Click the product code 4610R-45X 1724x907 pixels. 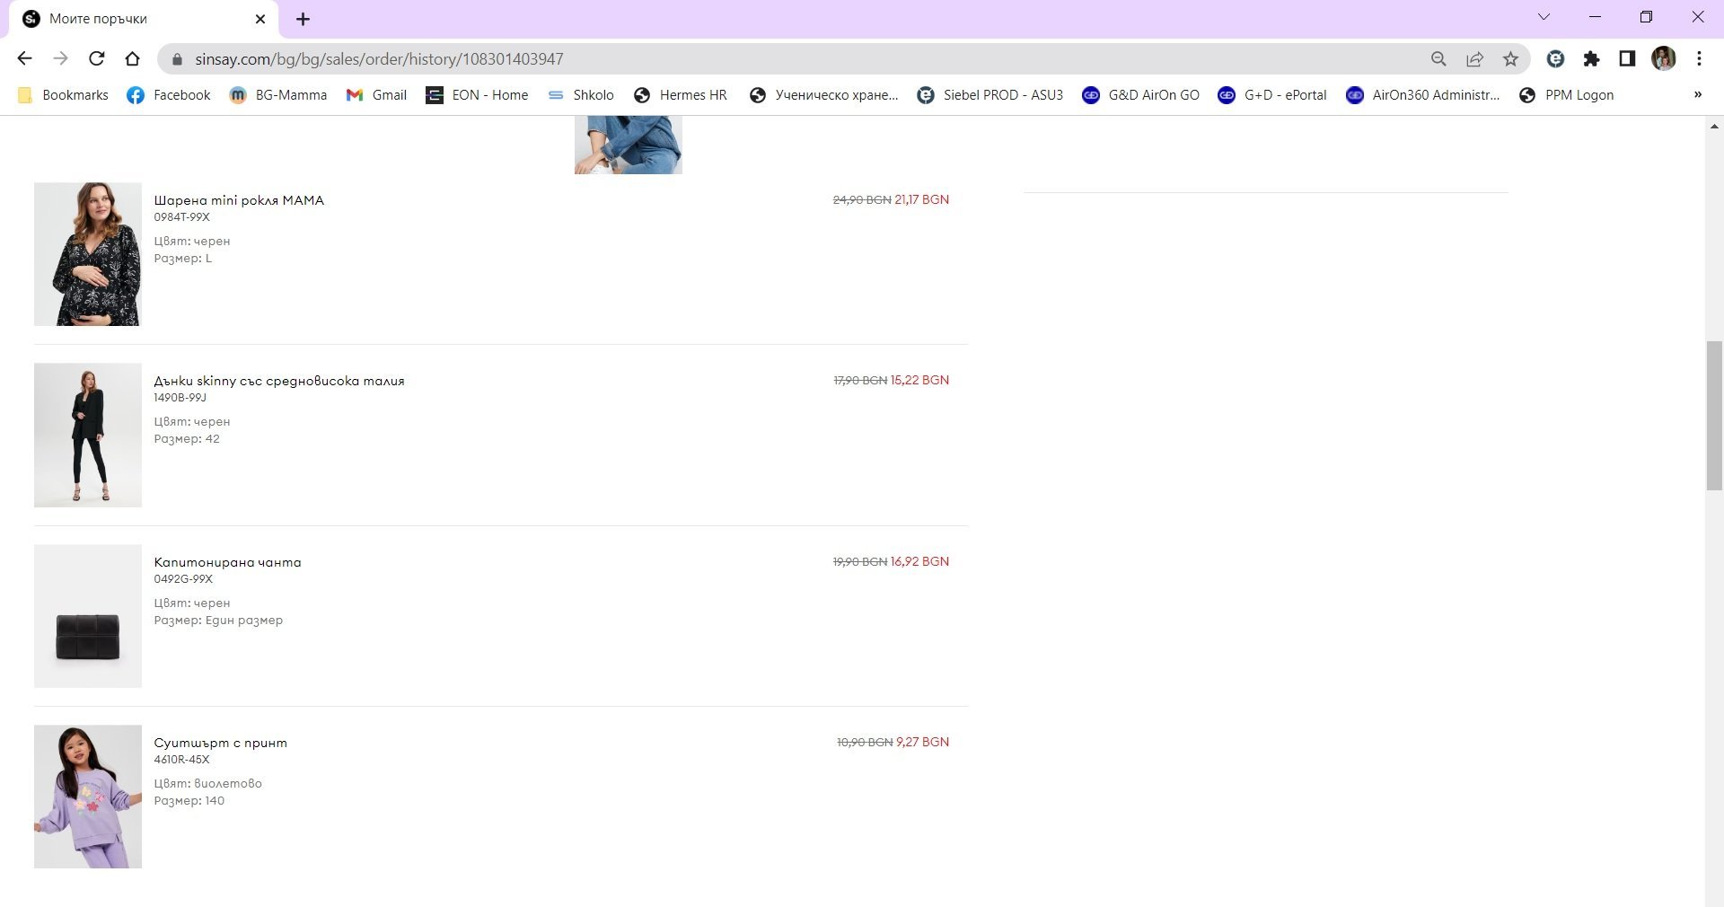tap(181, 760)
